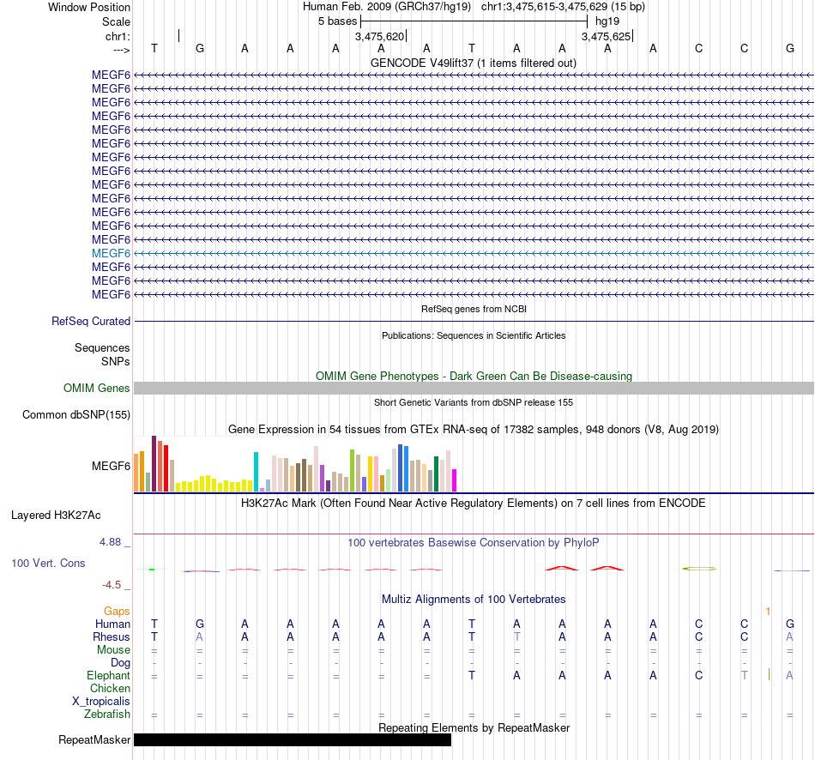Click the OMIM Genes label

point(97,389)
